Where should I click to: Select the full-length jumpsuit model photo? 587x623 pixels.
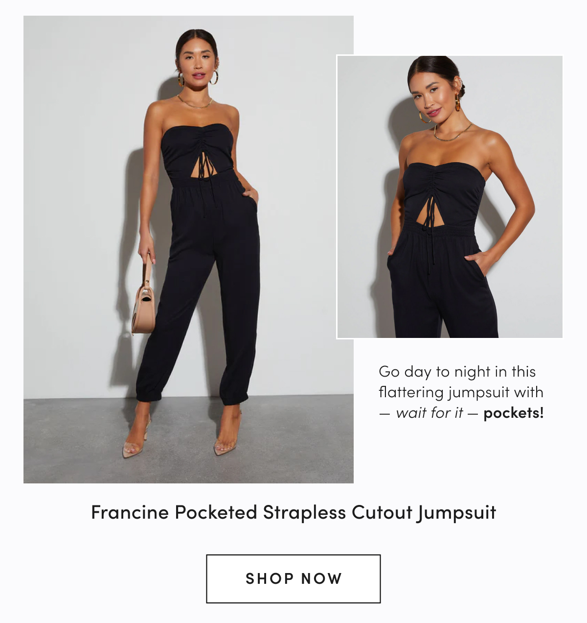188,249
